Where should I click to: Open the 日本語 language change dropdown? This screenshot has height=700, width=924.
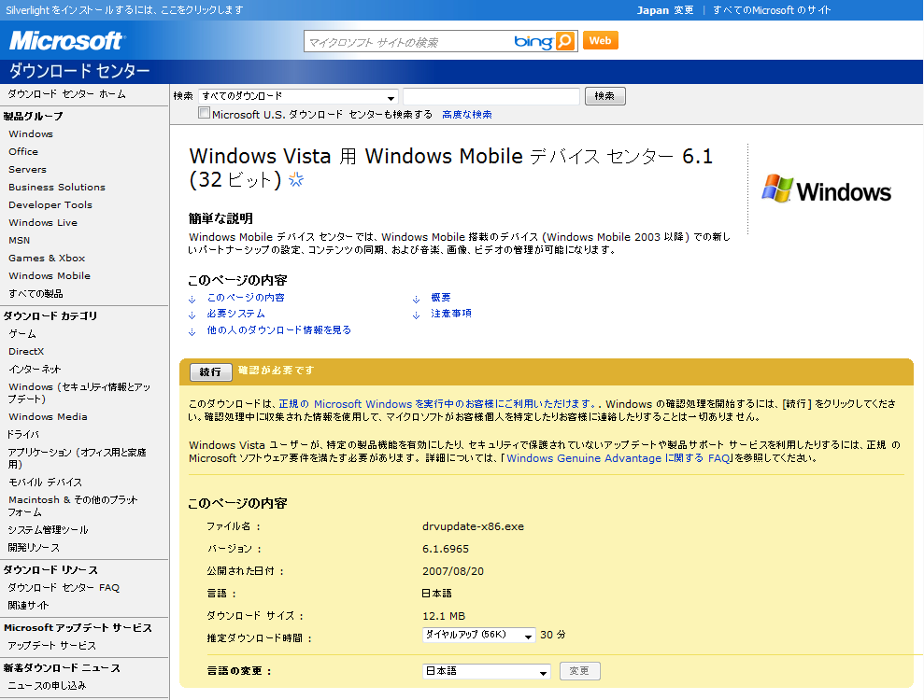coord(486,671)
